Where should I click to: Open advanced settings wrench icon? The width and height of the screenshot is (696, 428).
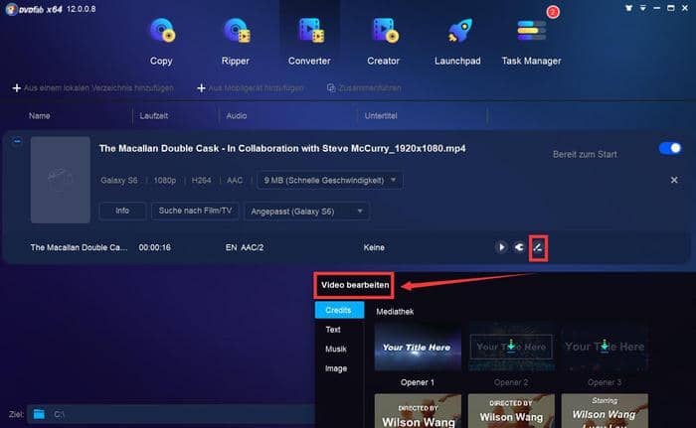click(x=519, y=247)
